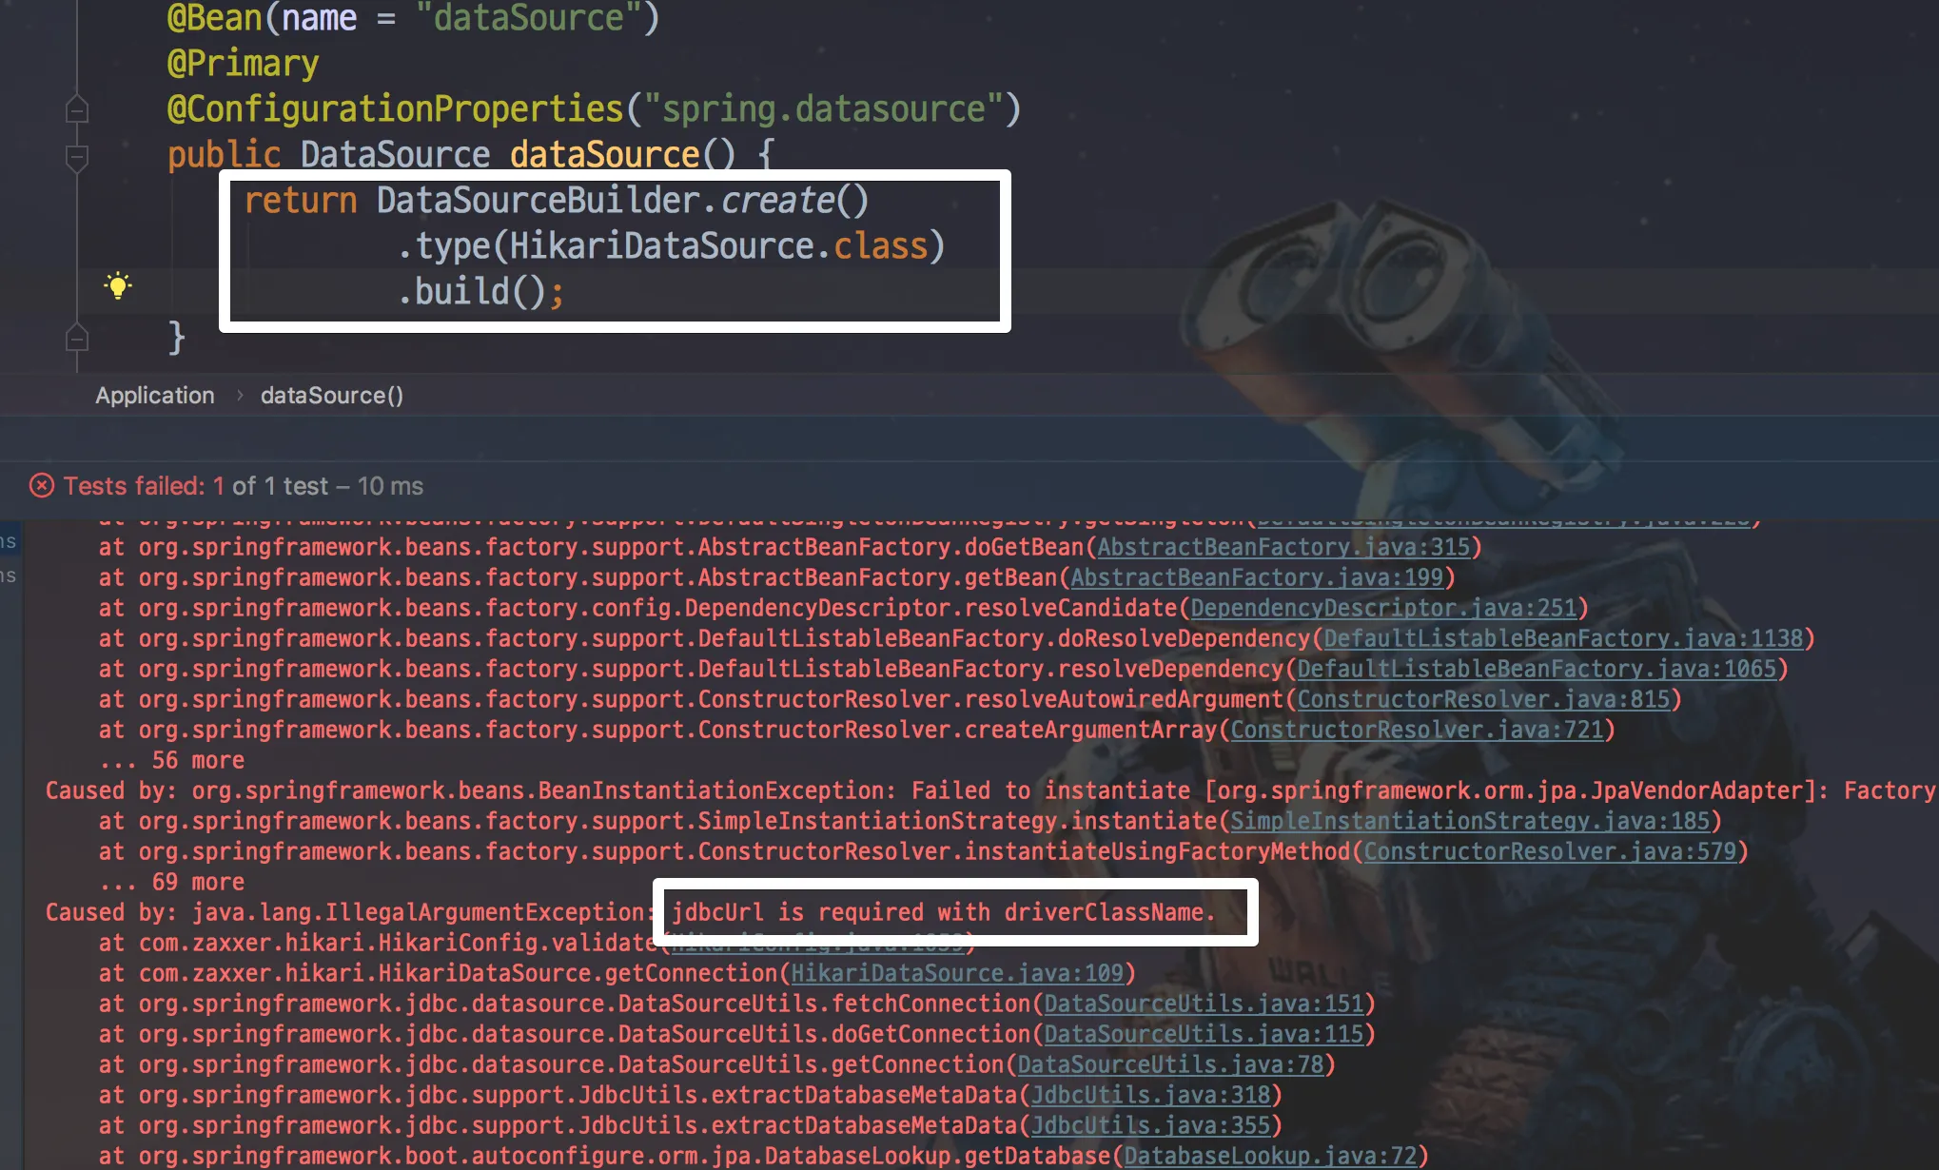Open AbstractBeanFactory.java:315 stack trace link
This screenshot has height=1170, width=1939.
tap(1283, 547)
